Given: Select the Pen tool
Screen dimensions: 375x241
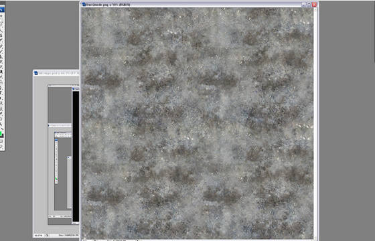Looking at the screenshot, I should pyautogui.click(x=1, y=87).
